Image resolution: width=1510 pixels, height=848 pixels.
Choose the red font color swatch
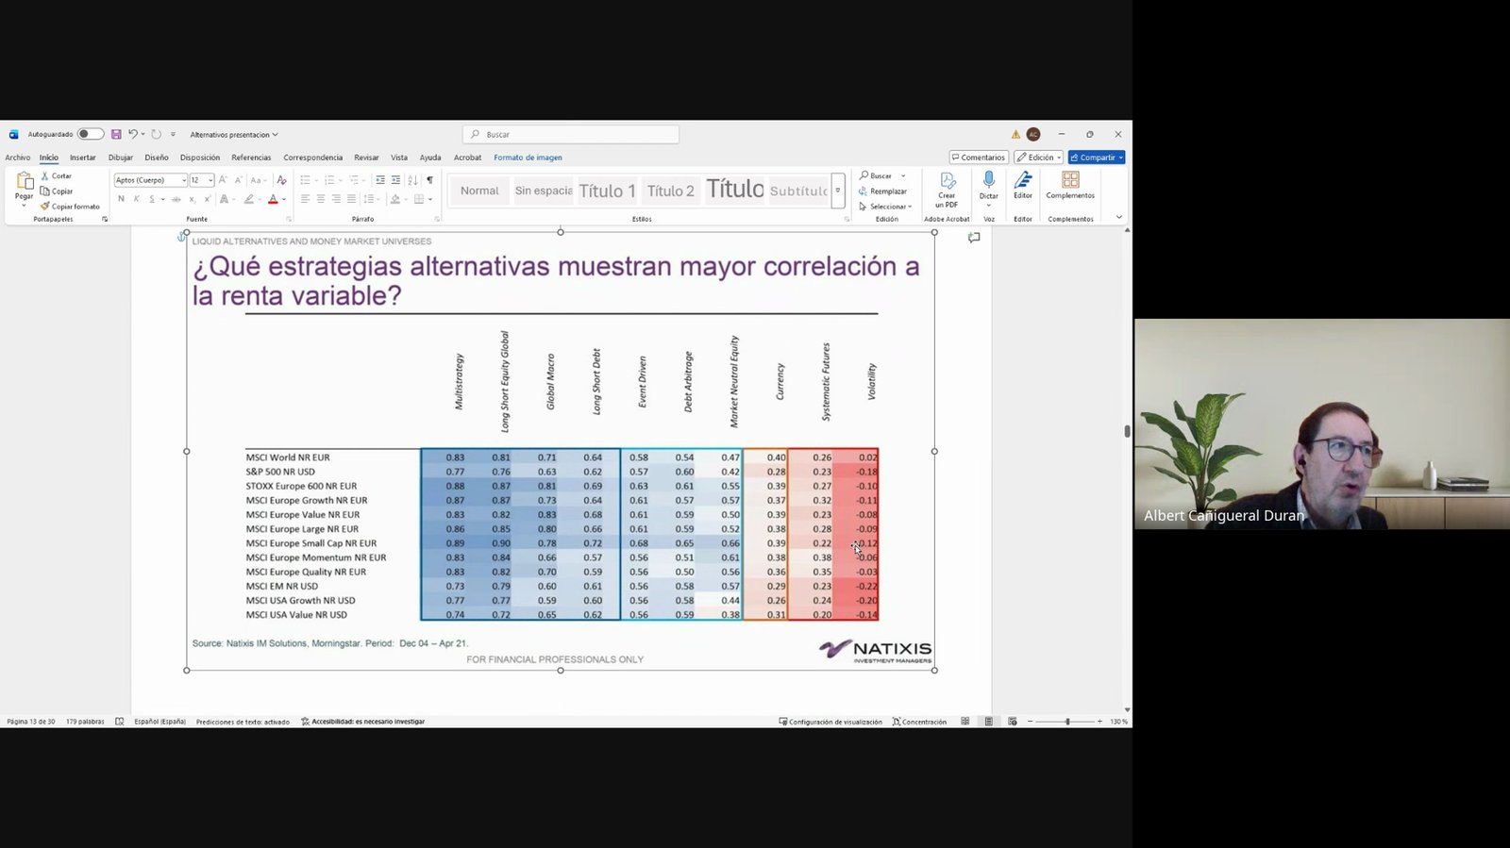click(273, 199)
